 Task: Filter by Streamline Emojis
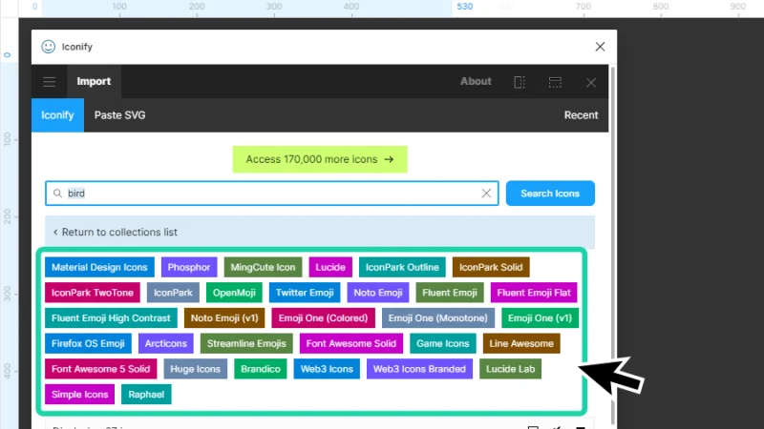tap(246, 343)
